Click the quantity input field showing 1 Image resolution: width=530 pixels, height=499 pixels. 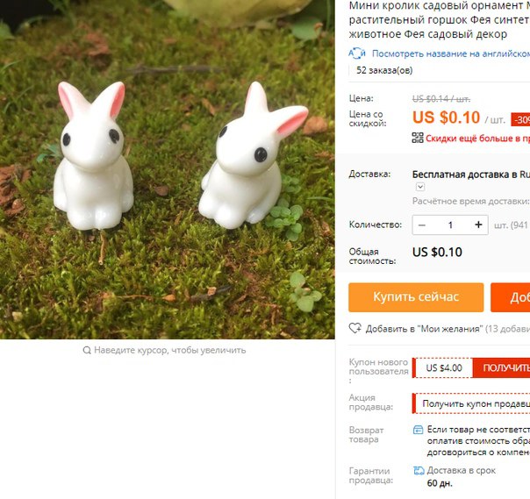tap(450, 225)
